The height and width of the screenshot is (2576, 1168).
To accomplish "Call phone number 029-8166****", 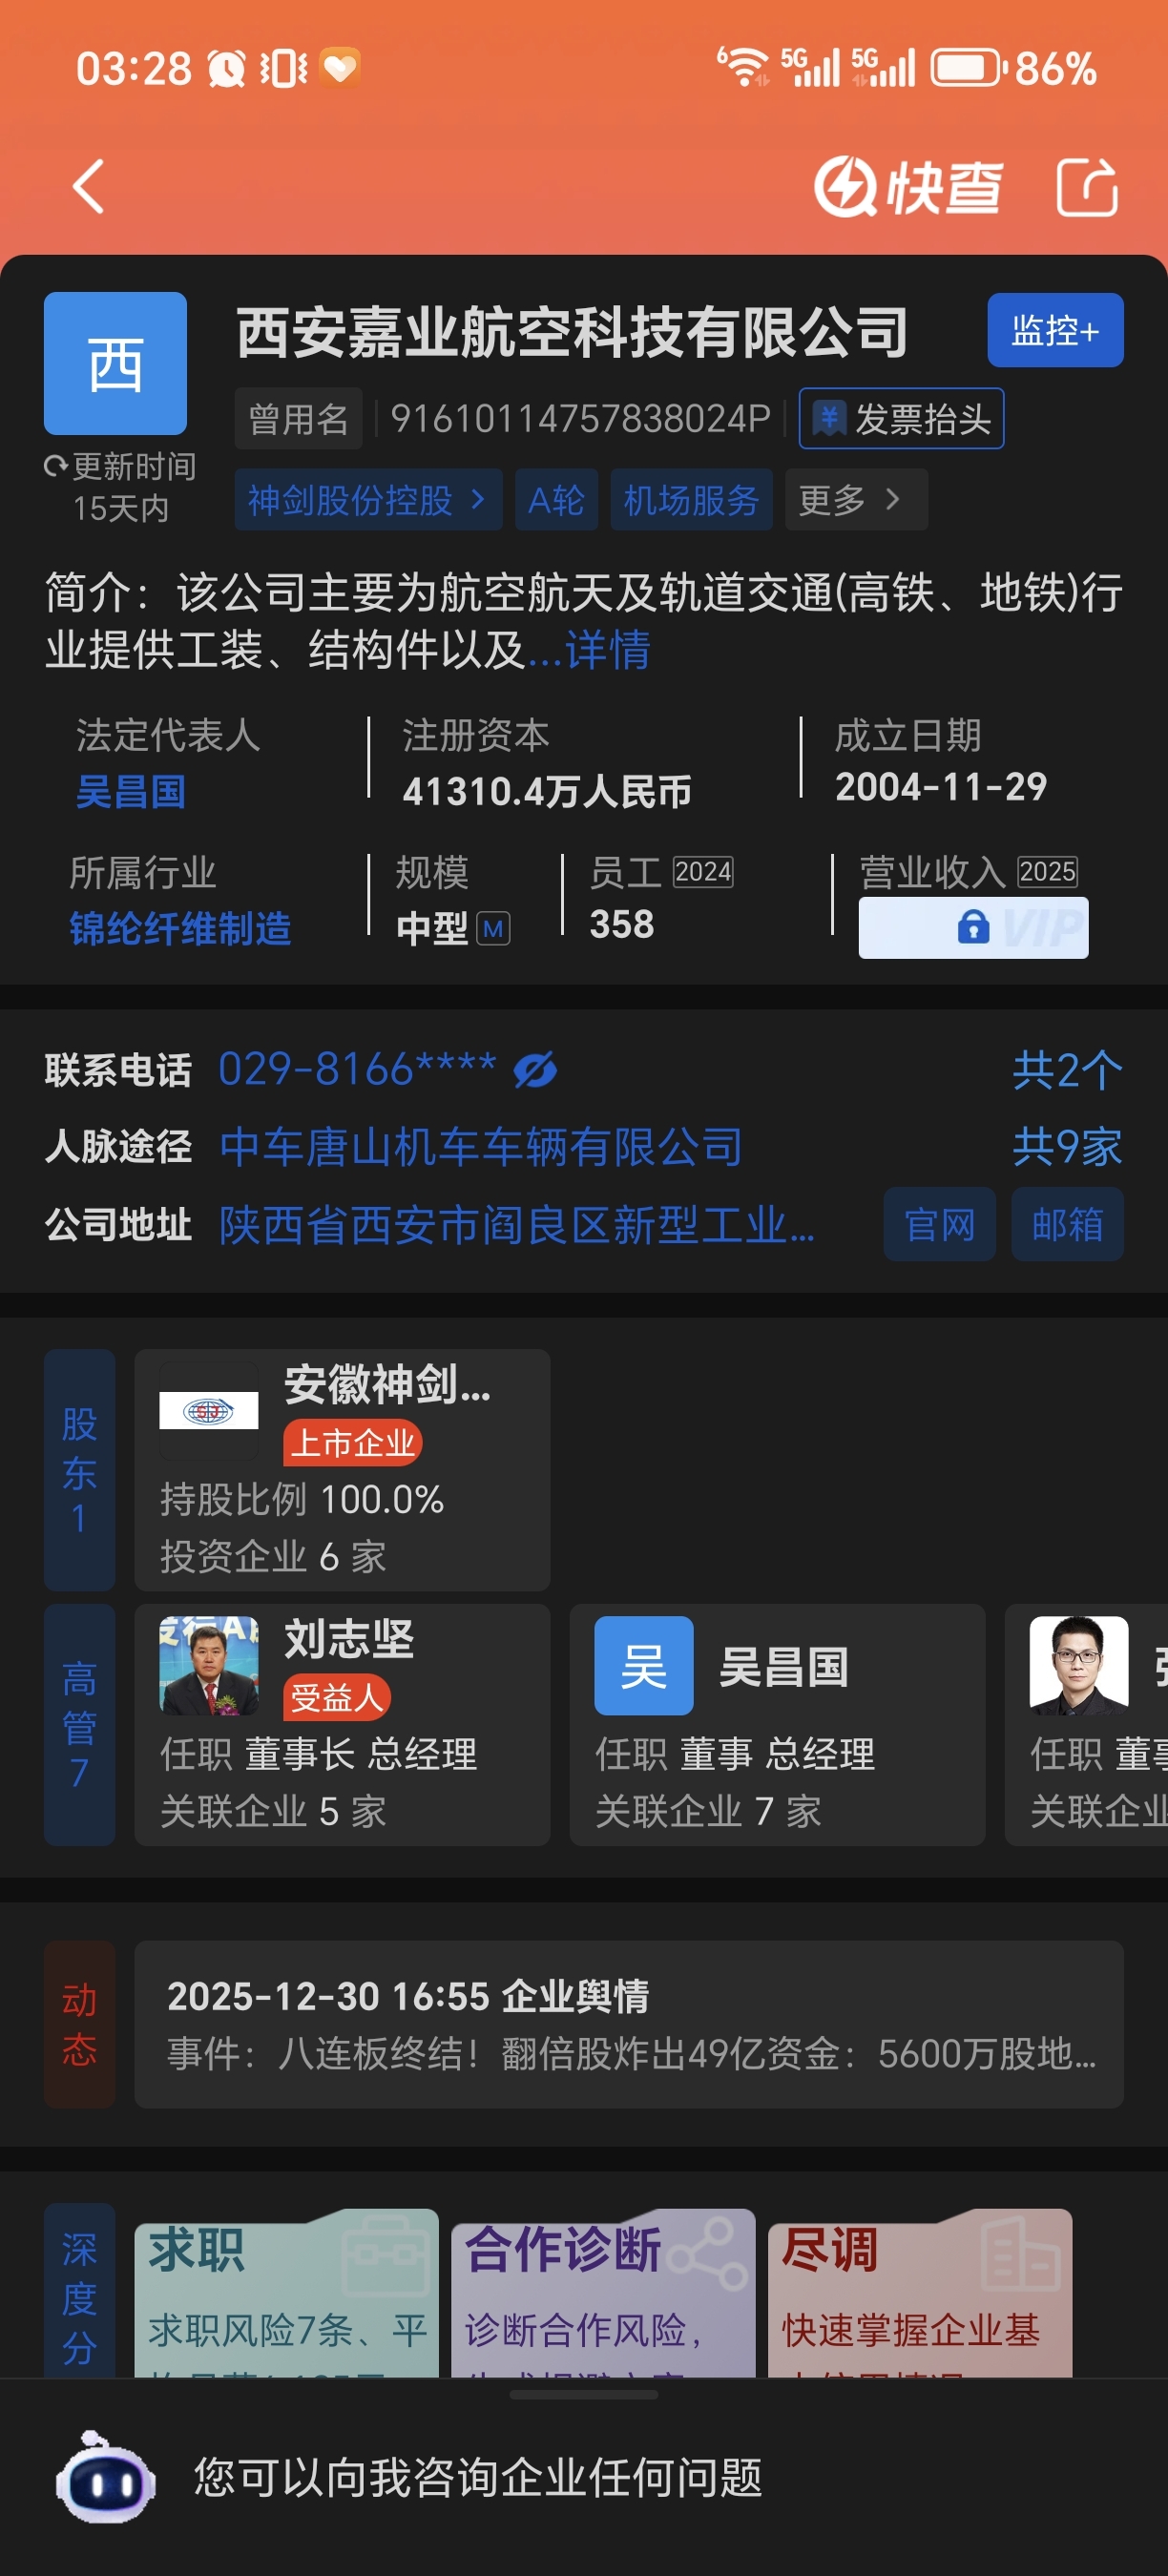I will (x=357, y=1069).
